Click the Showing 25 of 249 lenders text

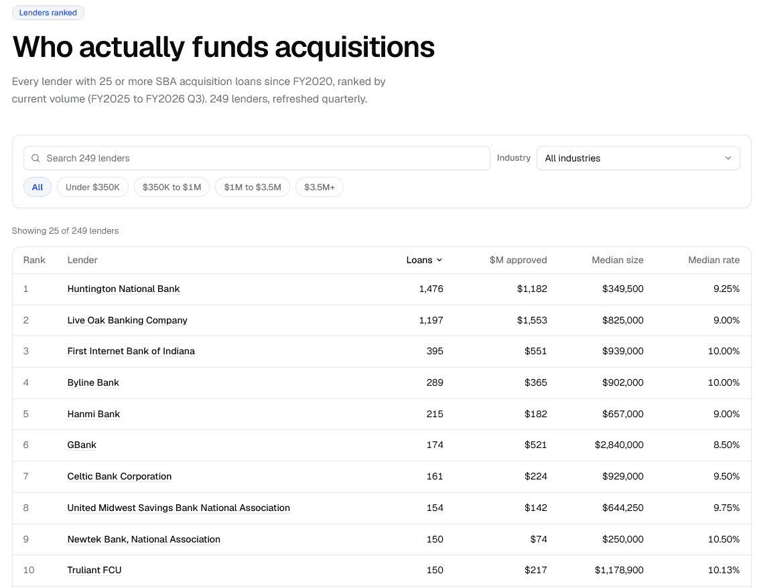coord(65,231)
